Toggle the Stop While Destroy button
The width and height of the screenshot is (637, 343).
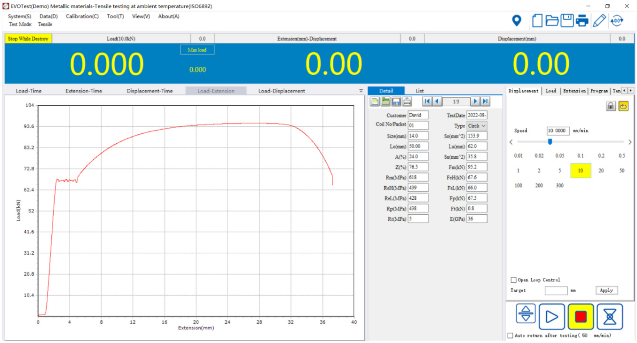coord(28,39)
